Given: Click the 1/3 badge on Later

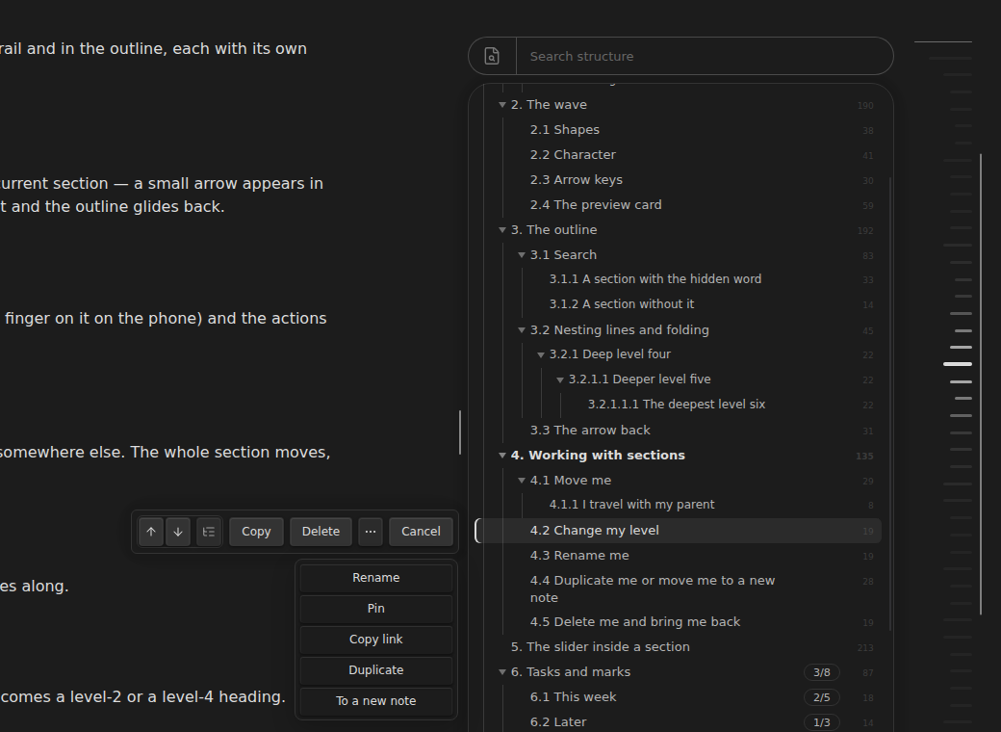Looking at the screenshot, I should [x=822, y=721].
